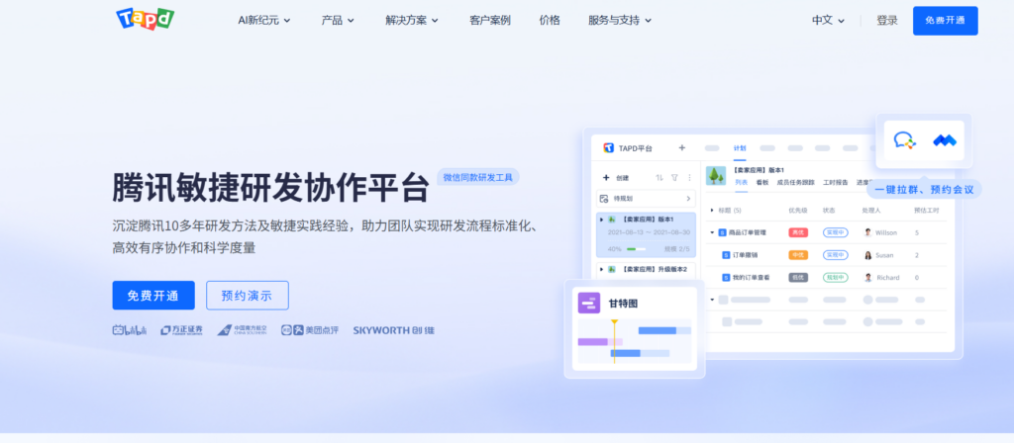This screenshot has height=443, width=1014.
Task: Expand the 标题 (5) column triangle
Action: [x=713, y=211]
